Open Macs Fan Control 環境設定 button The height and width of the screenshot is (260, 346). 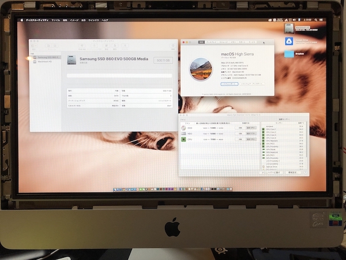pos(292,172)
